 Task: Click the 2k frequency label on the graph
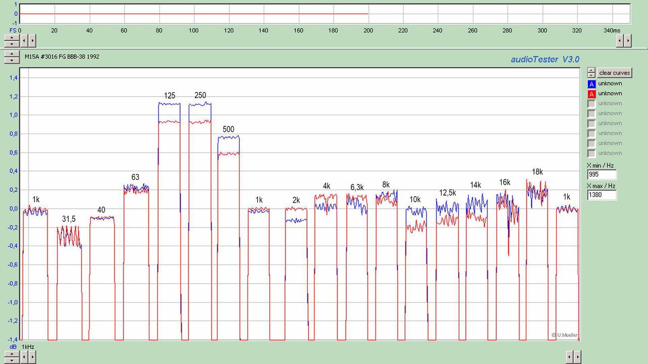[296, 200]
